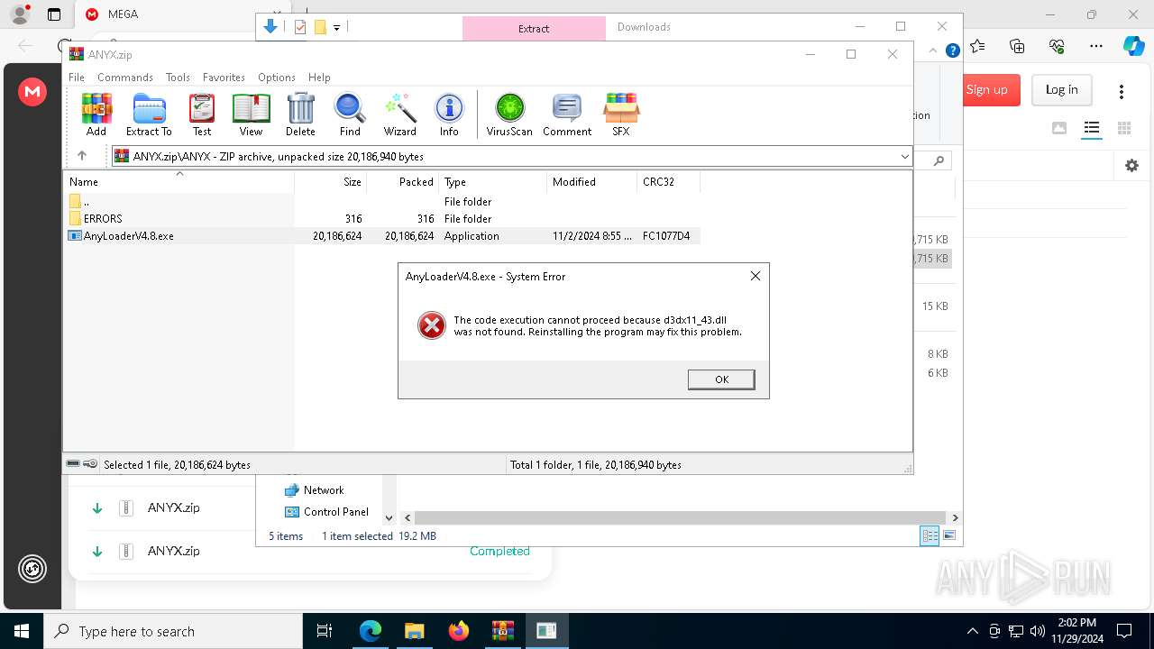Open MEGA three-dot more options menu
The width and height of the screenshot is (1154, 649).
pos(1122,91)
